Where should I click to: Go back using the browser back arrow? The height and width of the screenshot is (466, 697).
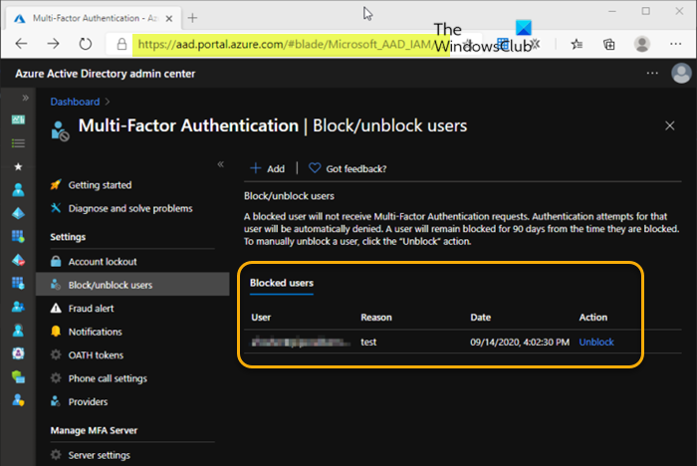point(21,44)
